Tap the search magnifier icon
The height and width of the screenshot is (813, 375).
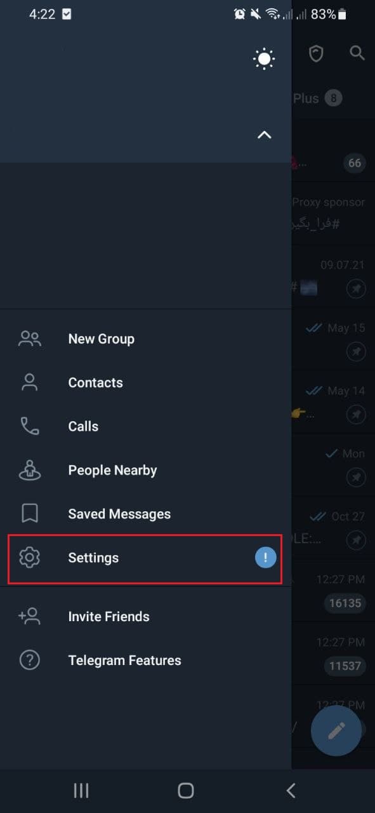pos(357,53)
